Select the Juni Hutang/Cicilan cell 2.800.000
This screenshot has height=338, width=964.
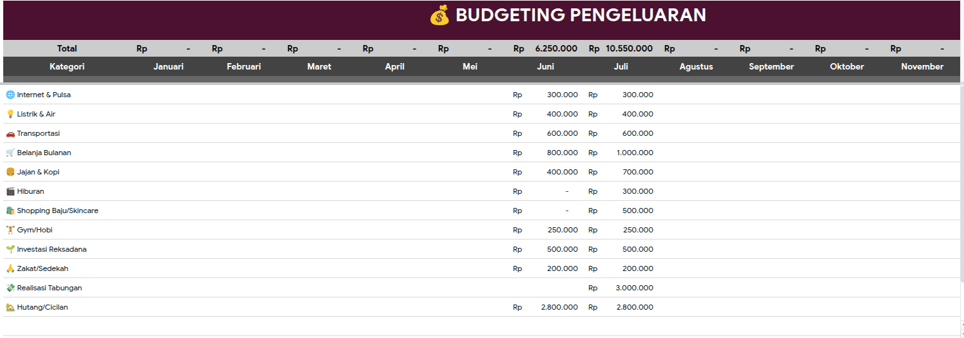546,307
